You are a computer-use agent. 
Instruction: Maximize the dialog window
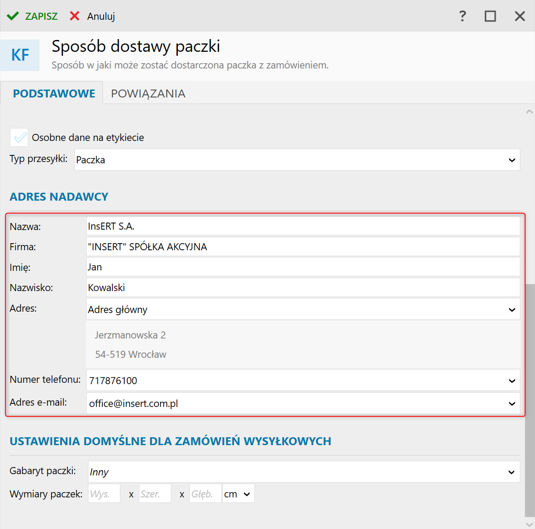(x=490, y=16)
